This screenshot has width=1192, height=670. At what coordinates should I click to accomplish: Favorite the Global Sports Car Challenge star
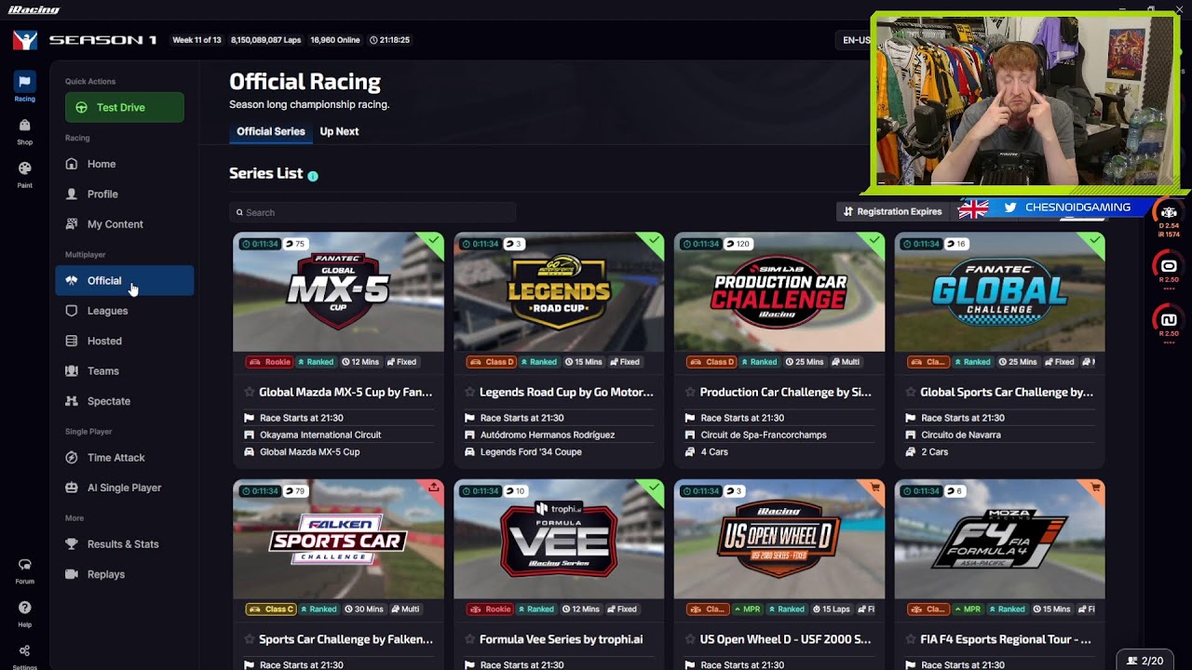click(x=912, y=392)
